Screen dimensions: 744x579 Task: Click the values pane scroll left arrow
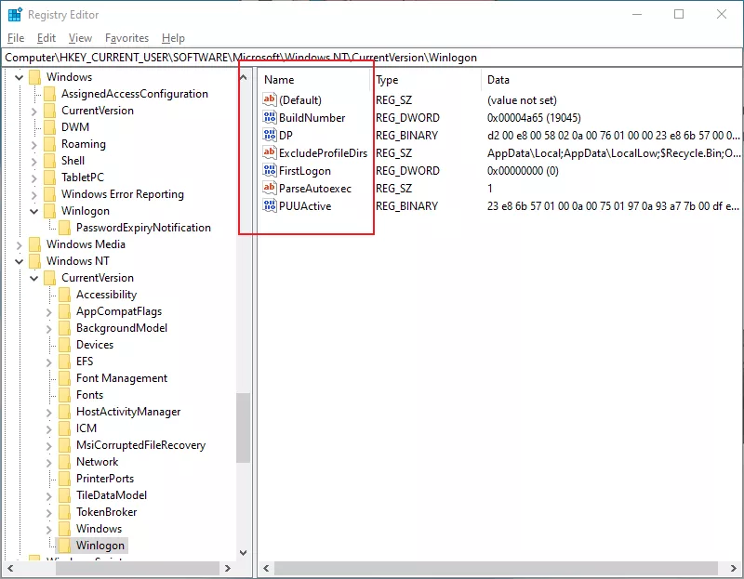(x=266, y=568)
